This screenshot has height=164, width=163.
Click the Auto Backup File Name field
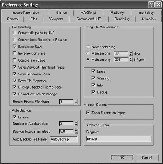tap(64, 139)
